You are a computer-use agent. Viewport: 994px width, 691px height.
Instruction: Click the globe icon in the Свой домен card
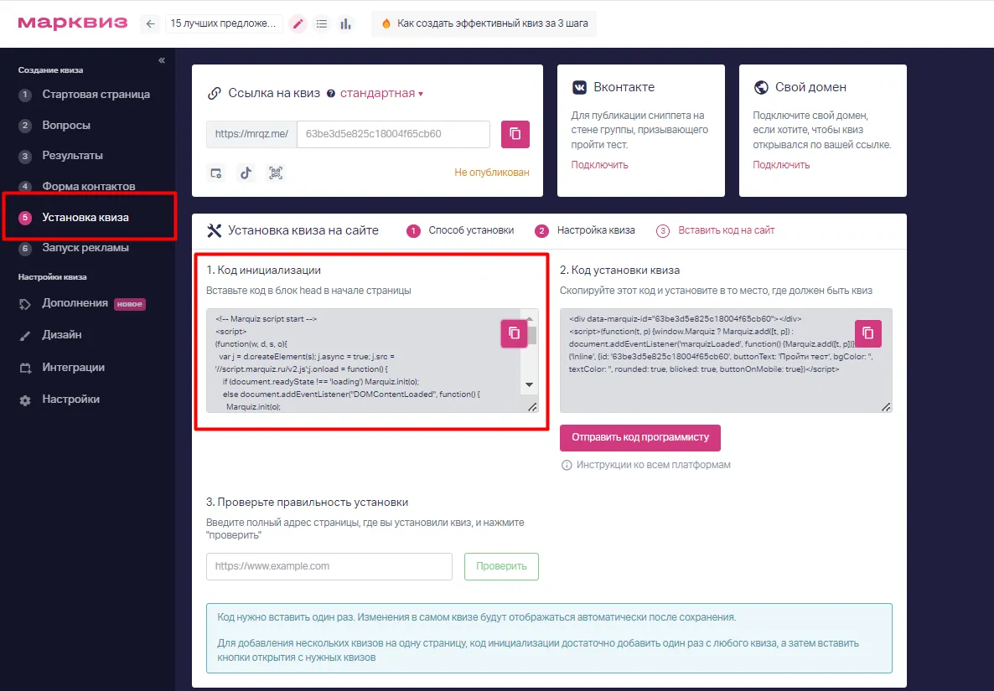pos(761,87)
